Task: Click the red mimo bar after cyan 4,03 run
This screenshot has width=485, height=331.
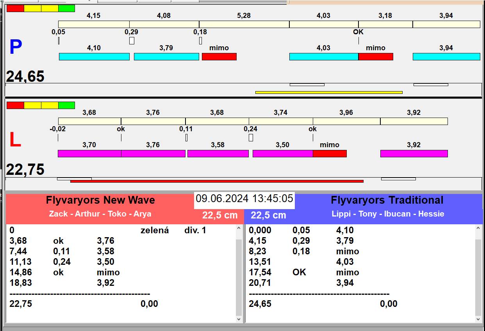Action: (x=376, y=56)
